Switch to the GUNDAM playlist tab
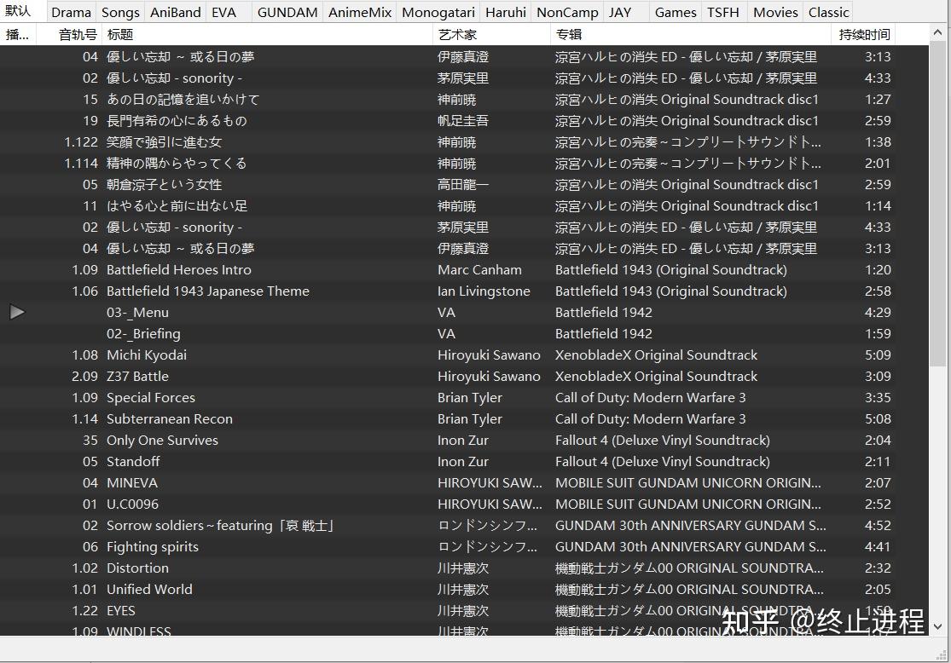The width and height of the screenshot is (951, 663). 287,12
